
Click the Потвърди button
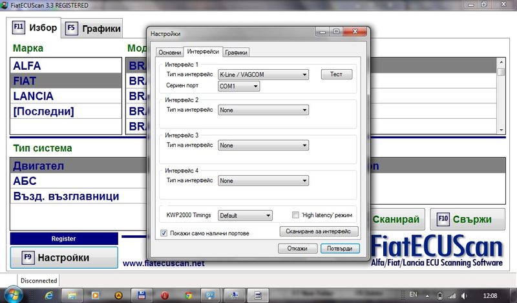pos(339,248)
